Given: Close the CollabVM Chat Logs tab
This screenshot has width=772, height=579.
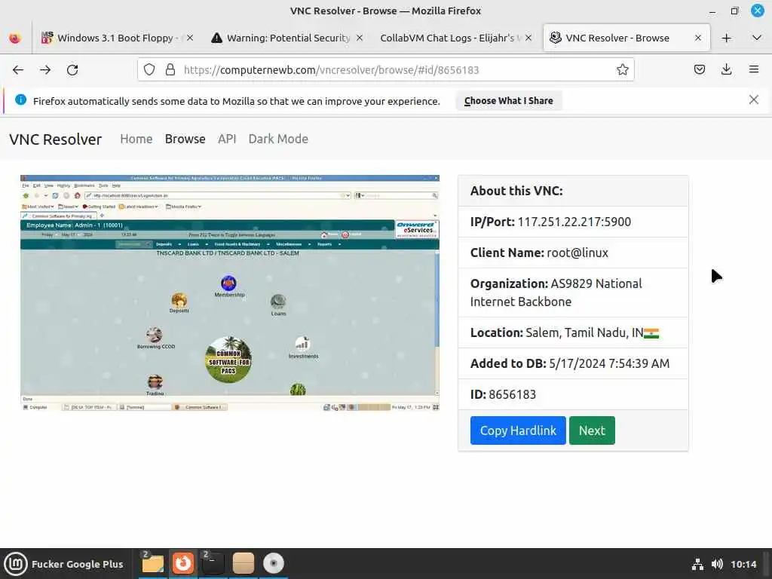Looking at the screenshot, I should point(528,38).
